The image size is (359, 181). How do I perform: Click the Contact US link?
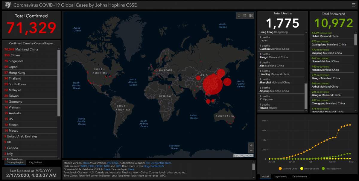tap(157, 166)
